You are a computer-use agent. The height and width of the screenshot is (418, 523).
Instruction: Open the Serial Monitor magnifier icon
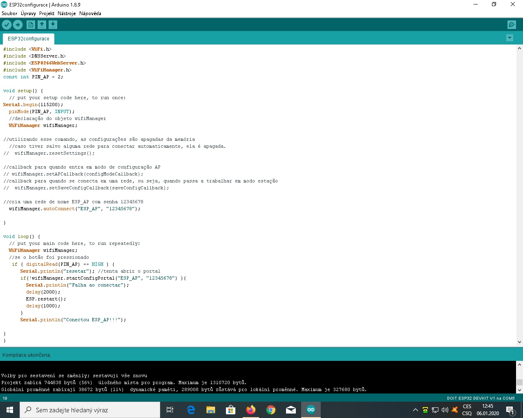point(512,25)
